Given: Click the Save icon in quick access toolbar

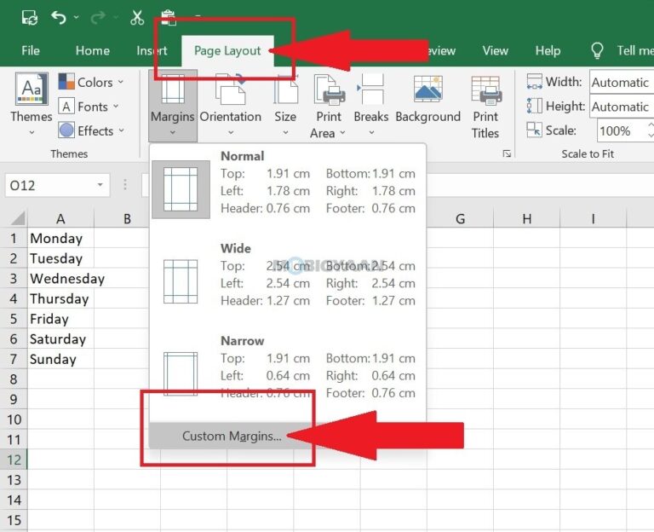Looking at the screenshot, I should click(30, 18).
